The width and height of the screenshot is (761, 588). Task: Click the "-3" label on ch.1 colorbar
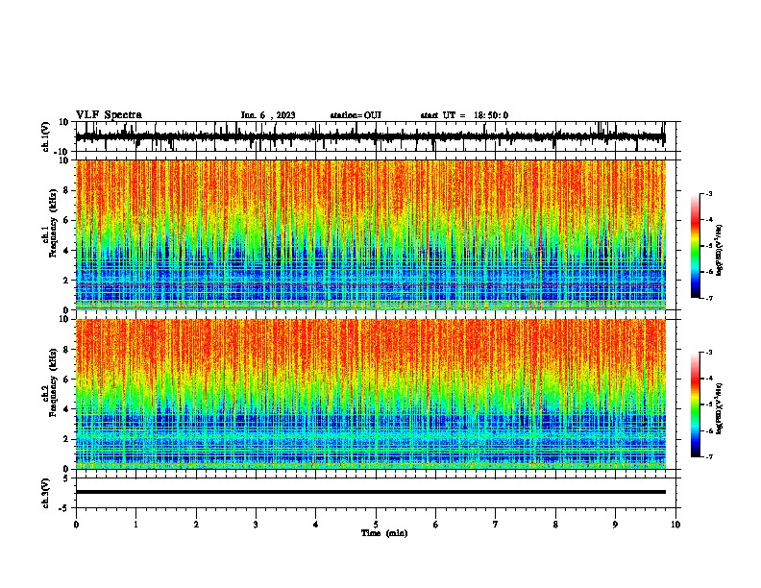click(708, 193)
